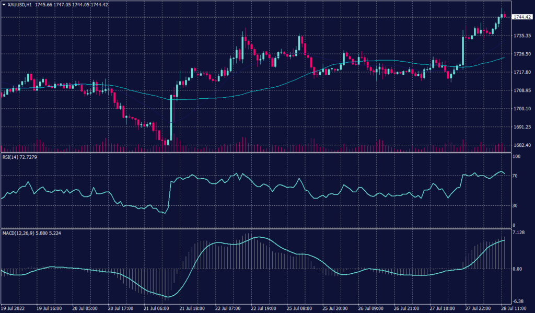Click the 19 Jul 2022 date label
Screen dimensions: 535x313
tap(13, 309)
